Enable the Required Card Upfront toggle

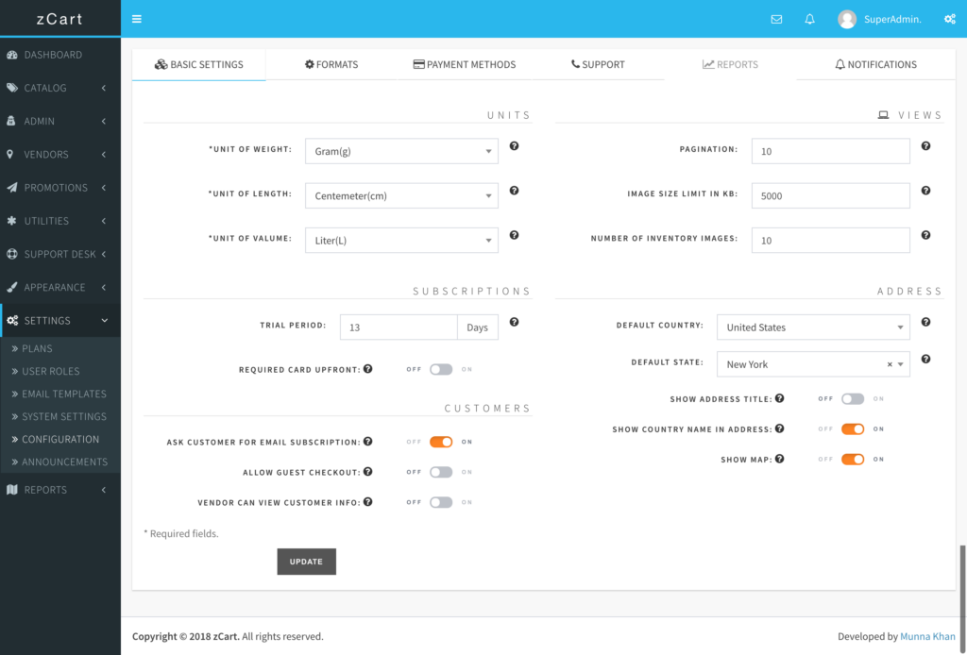coord(441,370)
